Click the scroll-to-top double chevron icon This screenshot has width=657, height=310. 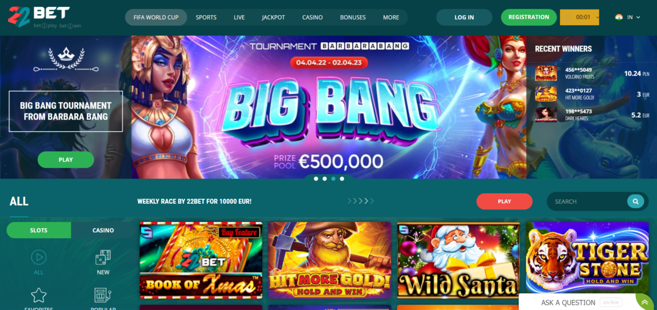645,303
